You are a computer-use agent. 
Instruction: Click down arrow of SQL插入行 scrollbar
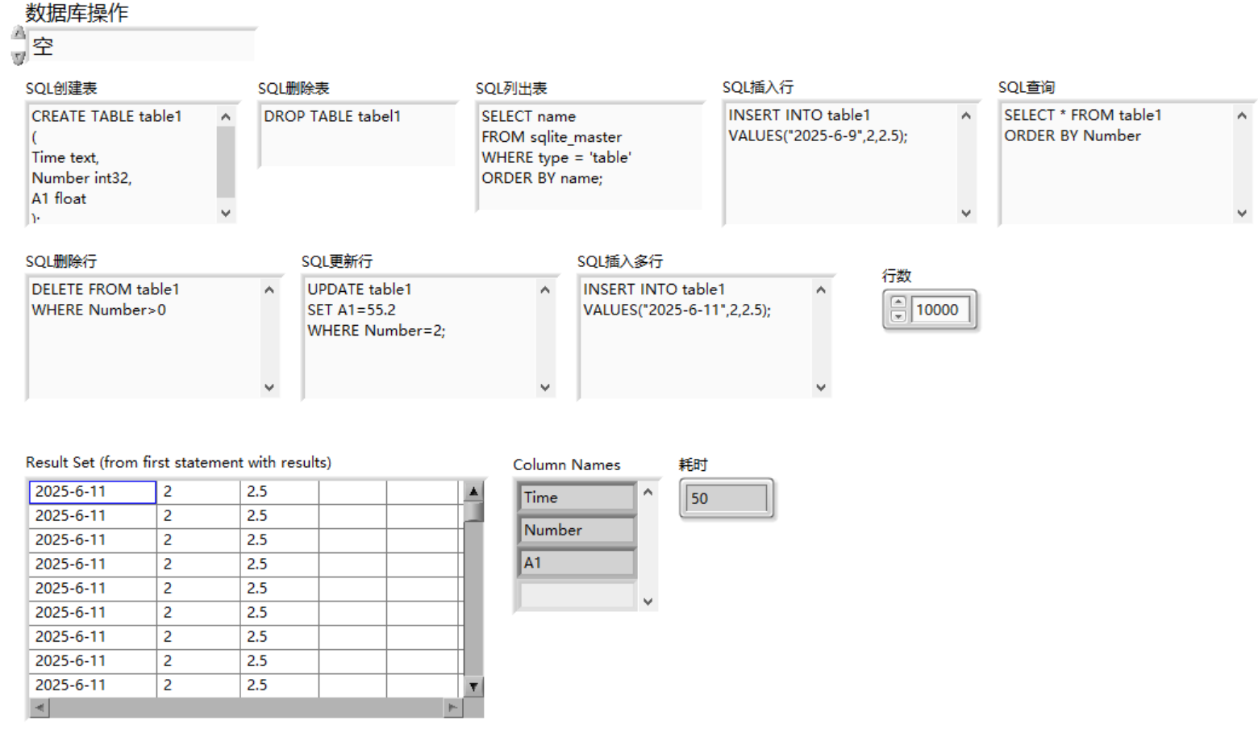coord(966,214)
